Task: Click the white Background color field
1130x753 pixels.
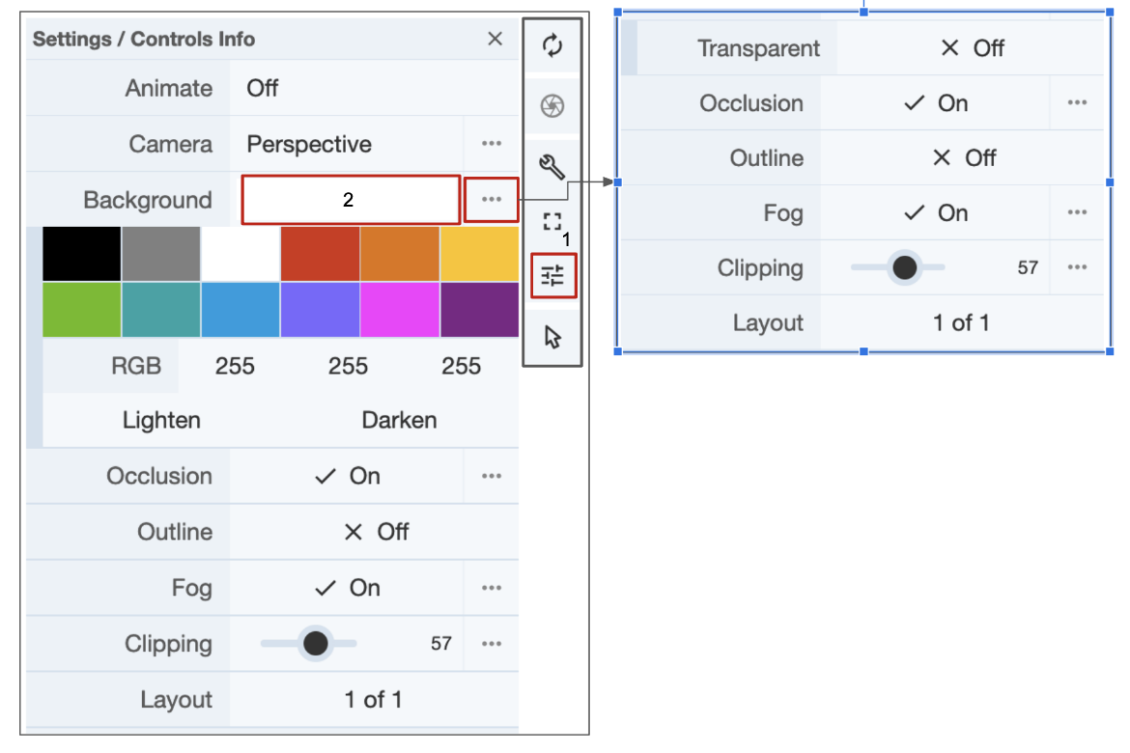Action: 350,200
